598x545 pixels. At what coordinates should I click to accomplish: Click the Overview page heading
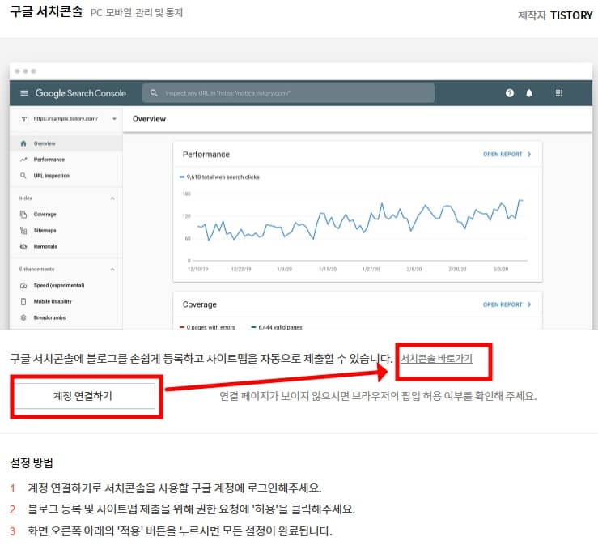point(149,119)
